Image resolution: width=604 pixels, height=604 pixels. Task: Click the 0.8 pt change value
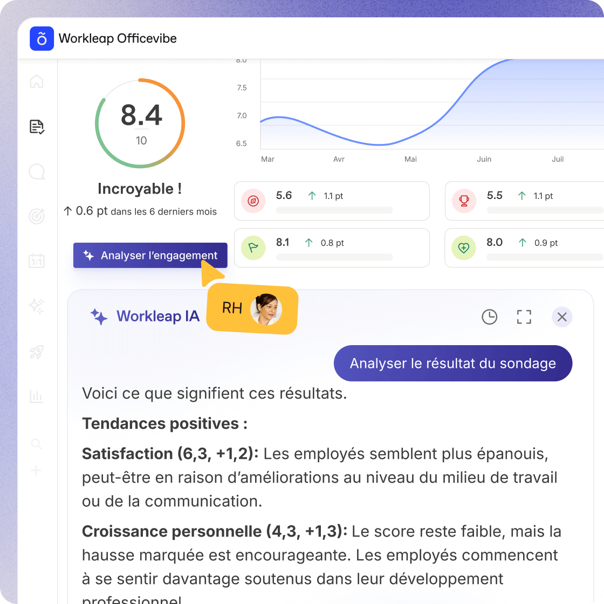tap(332, 243)
